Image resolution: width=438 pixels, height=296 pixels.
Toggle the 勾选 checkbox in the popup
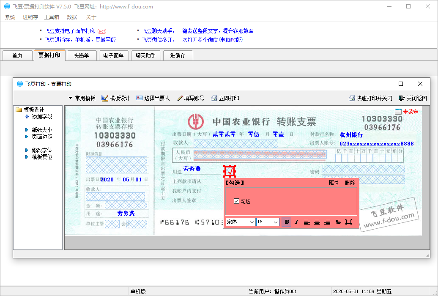tap(236, 201)
